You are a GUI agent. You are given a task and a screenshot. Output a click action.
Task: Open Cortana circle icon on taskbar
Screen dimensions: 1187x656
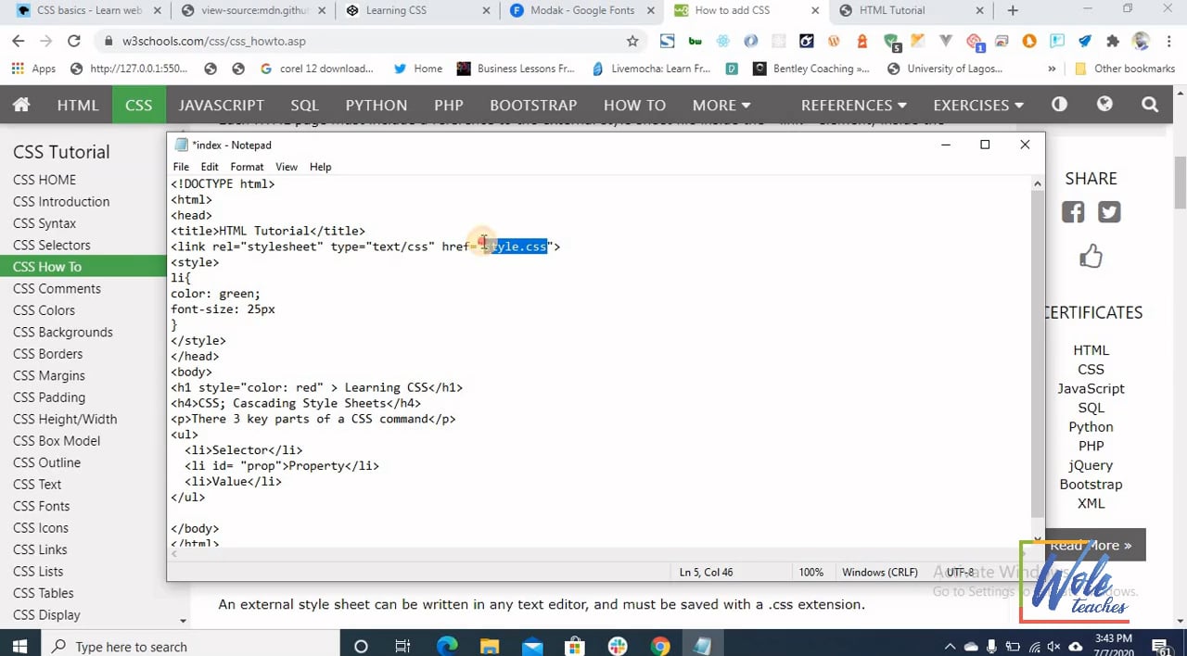click(361, 646)
